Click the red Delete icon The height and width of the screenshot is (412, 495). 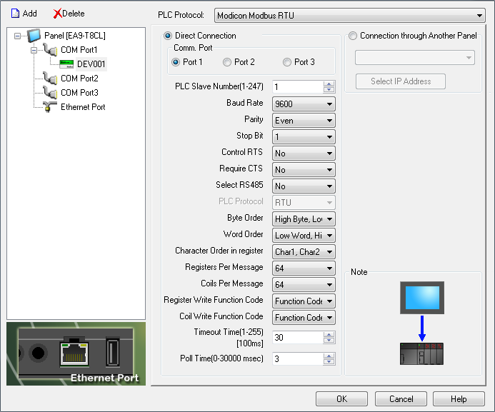tap(57, 14)
